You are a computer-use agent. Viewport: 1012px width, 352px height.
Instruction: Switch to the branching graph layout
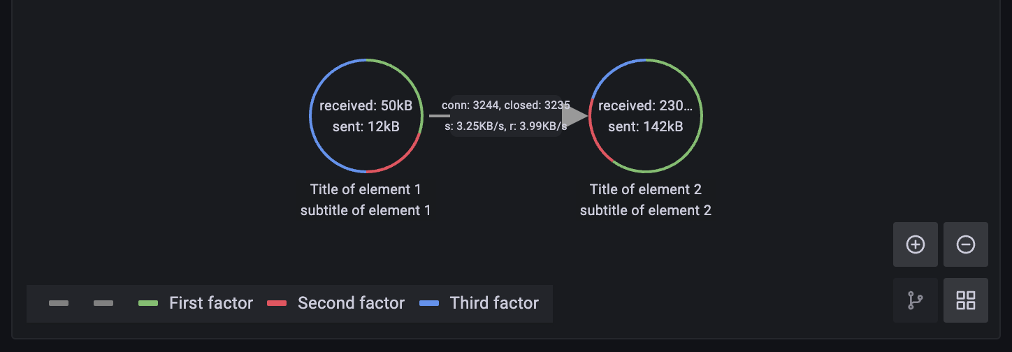click(x=915, y=300)
